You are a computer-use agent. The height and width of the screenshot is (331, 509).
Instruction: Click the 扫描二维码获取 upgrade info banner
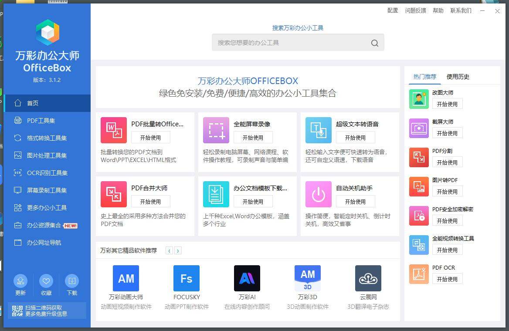[x=47, y=311]
